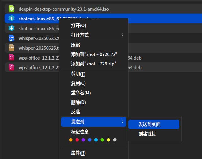Select deepin-desktop-community-23.1-amd64.iso file name
202x159 pixels.
[64, 9]
